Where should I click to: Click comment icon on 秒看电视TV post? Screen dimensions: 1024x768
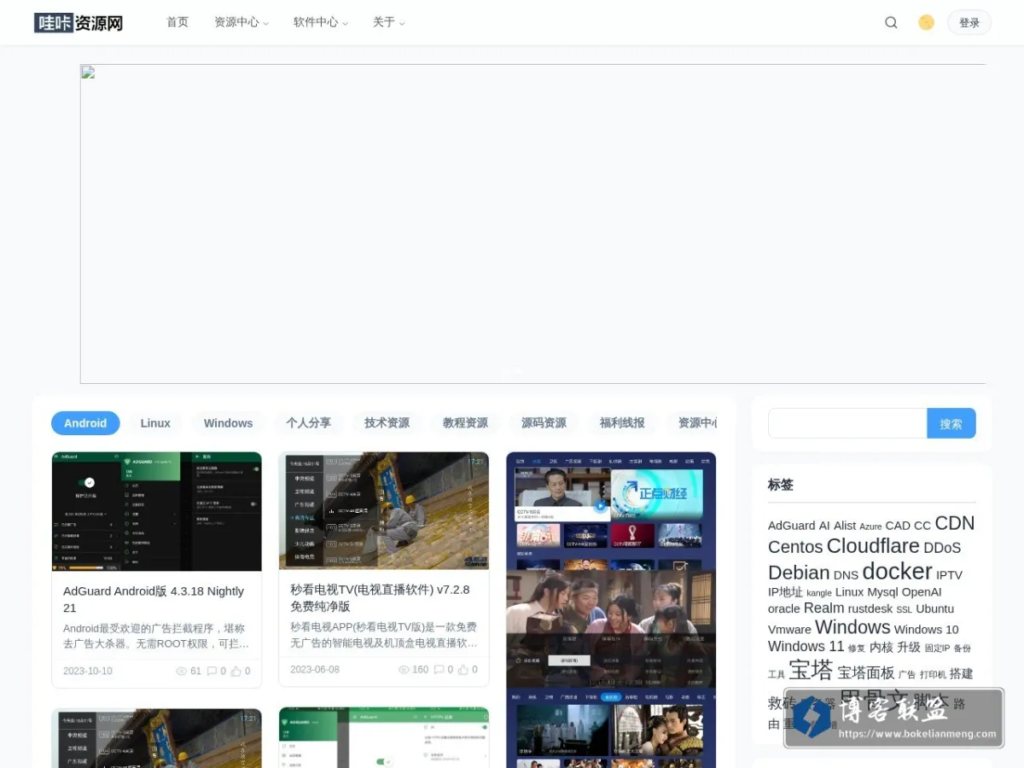point(439,670)
